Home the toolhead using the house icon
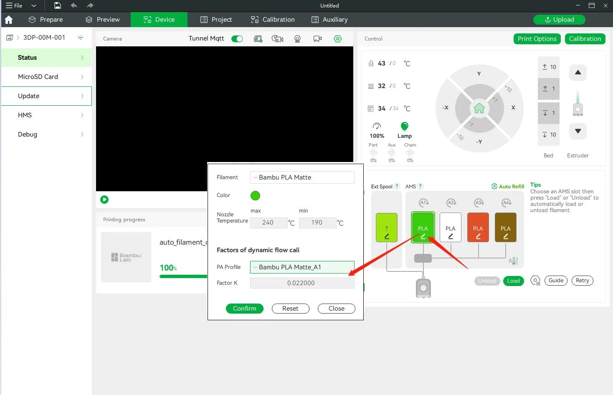 [x=479, y=108]
